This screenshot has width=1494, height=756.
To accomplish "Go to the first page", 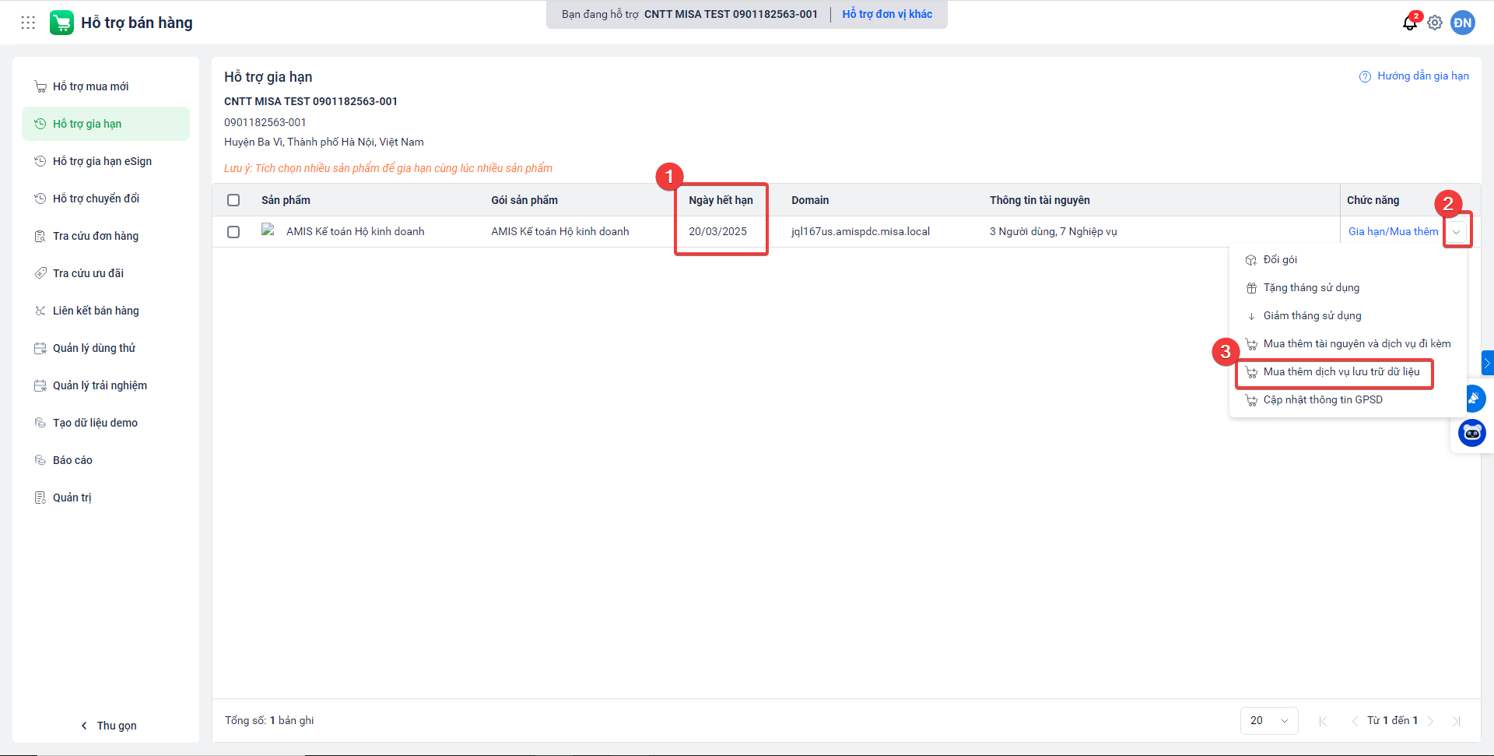I will (1324, 721).
